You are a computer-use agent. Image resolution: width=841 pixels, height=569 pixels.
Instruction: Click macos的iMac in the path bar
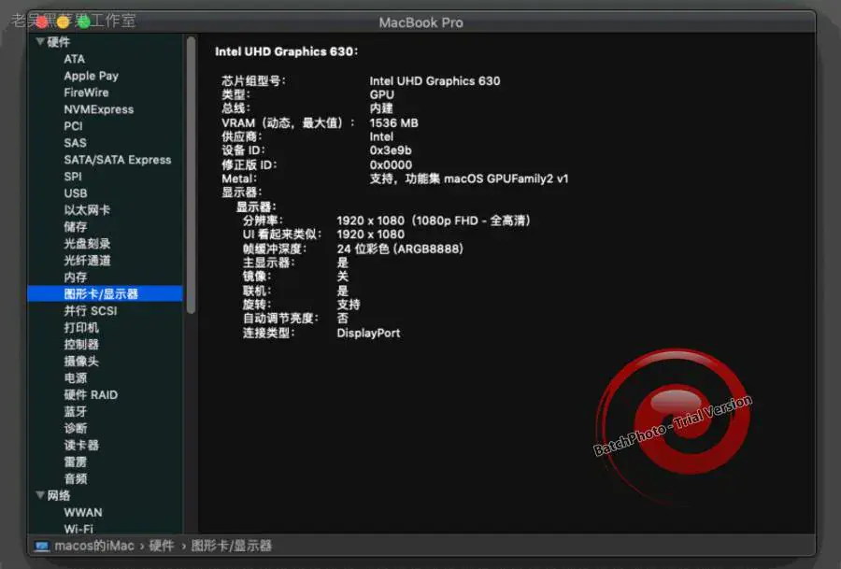(94, 546)
